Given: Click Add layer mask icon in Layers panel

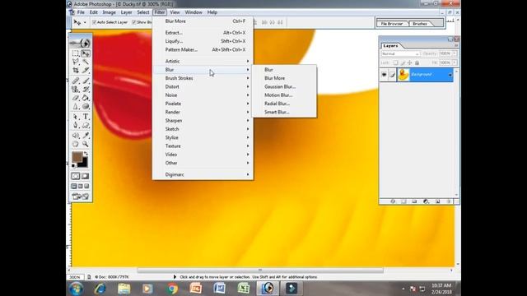Looking at the screenshot, I should [403, 201].
